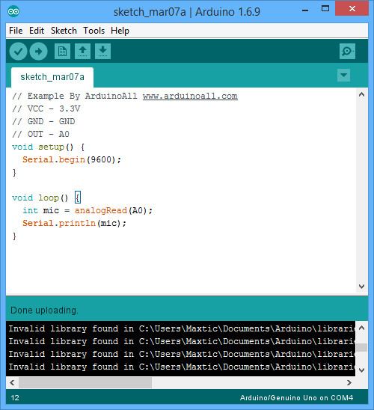Select the sketch_mar07a tab
This screenshot has height=410, width=374.
[x=52, y=77]
